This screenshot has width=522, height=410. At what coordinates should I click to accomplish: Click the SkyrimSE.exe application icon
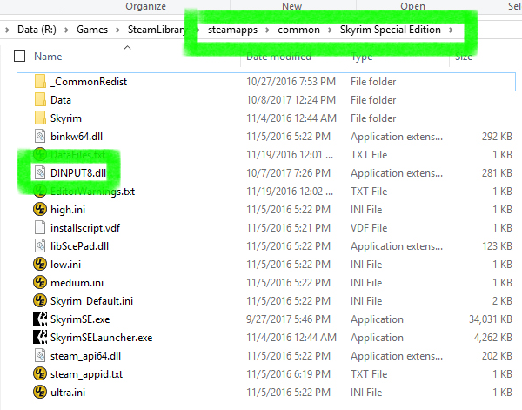[40, 319]
